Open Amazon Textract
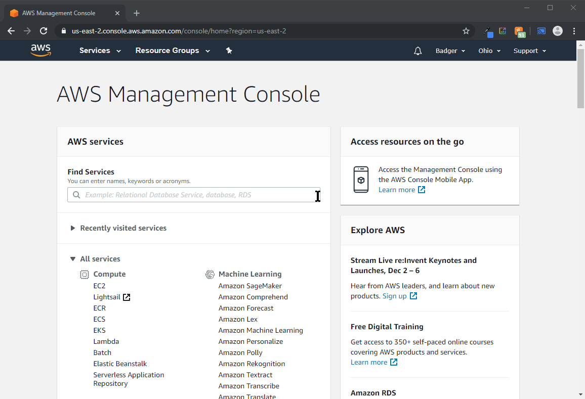The width and height of the screenshot is (585, 399). pos(245,375)
